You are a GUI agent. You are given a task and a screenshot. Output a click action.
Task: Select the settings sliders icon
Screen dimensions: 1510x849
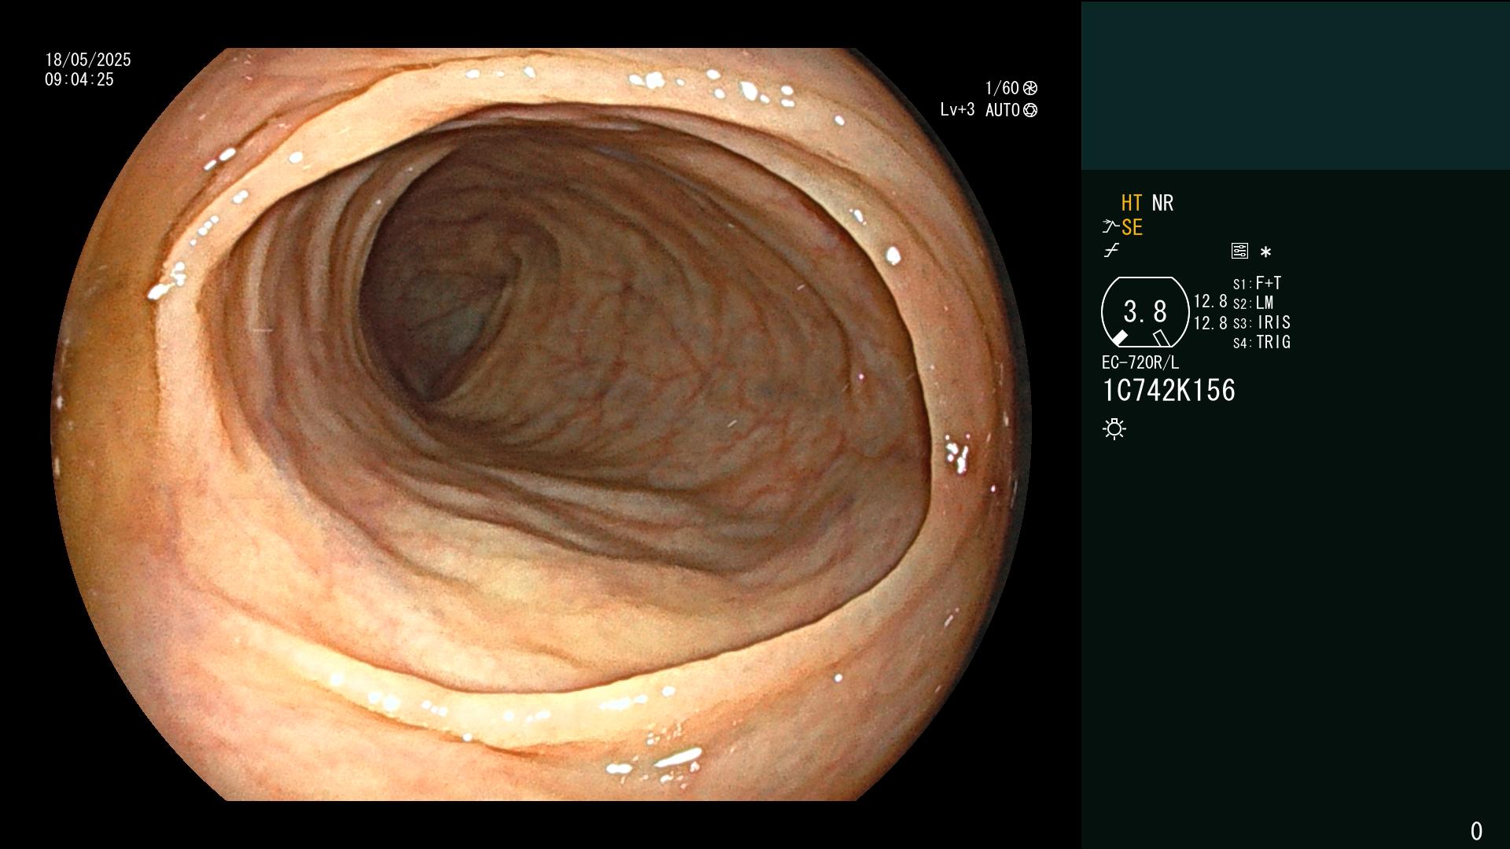pos(1239,252)
